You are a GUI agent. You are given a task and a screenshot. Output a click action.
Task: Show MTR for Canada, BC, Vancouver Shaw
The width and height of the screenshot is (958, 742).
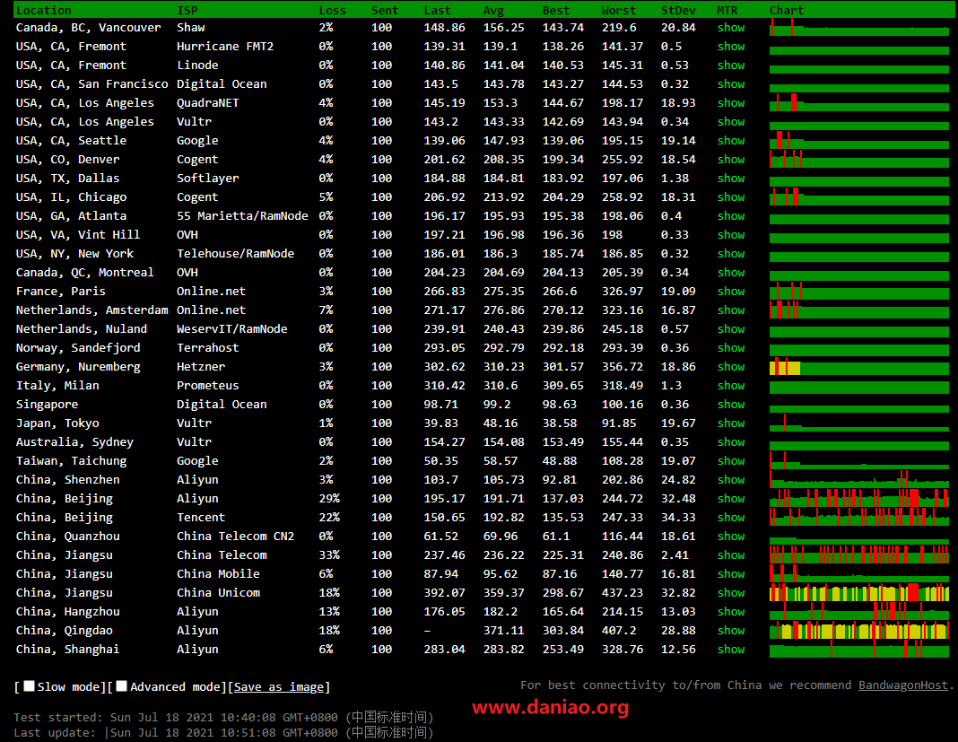point(731,28)
